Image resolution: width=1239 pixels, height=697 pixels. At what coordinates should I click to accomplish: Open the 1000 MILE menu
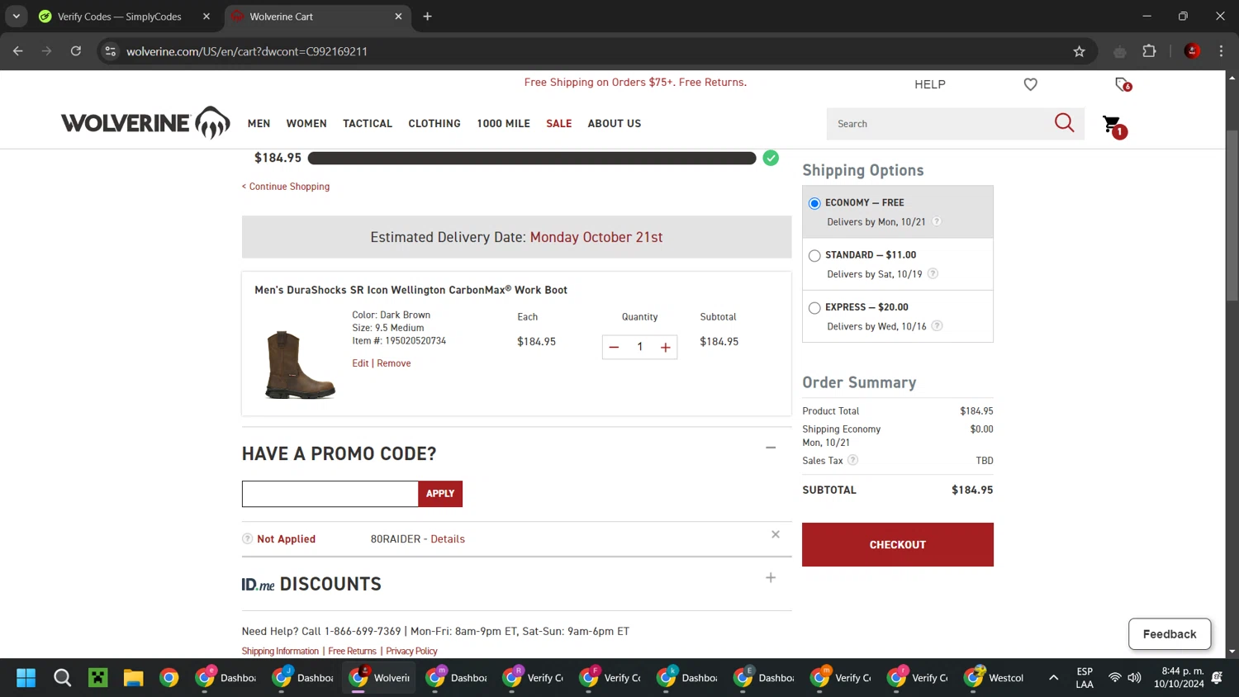(x=503, y=124)
